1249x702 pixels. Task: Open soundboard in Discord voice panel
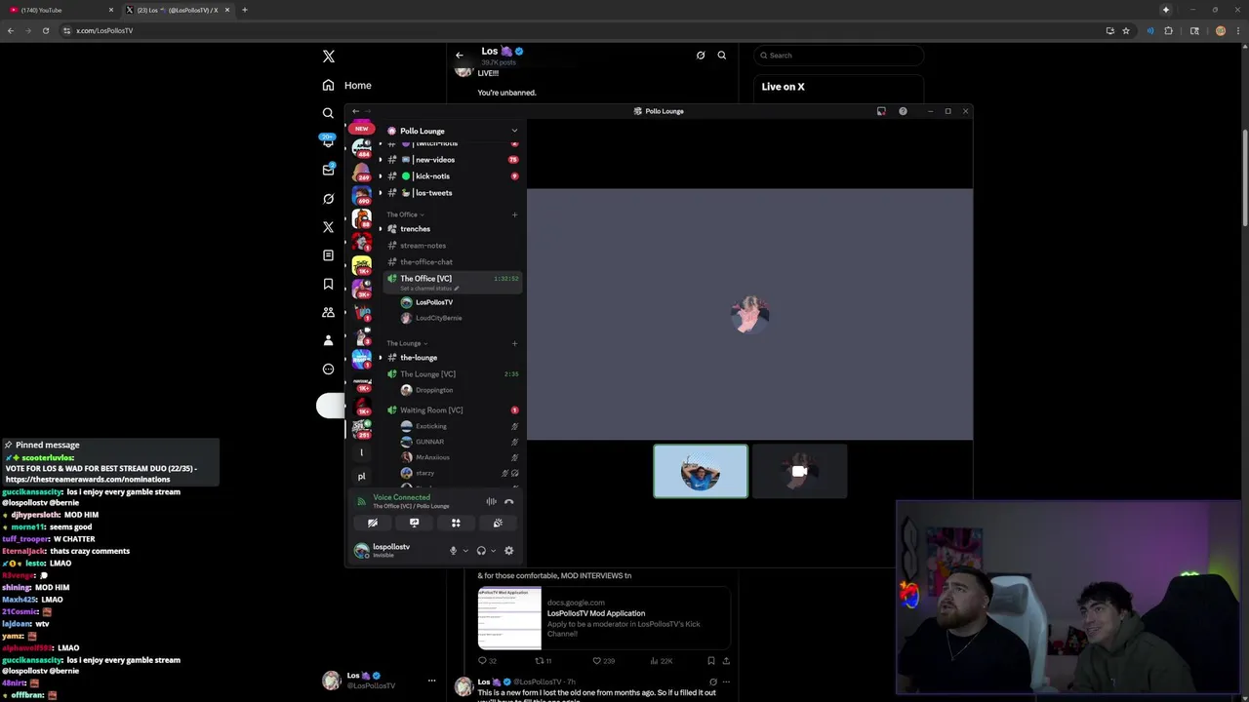pos(498,523)
